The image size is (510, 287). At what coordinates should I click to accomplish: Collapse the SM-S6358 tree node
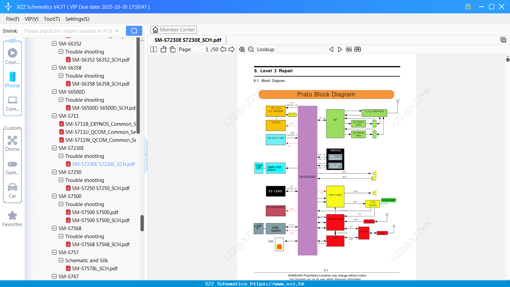pyautogui.click(x=54, y=68)
